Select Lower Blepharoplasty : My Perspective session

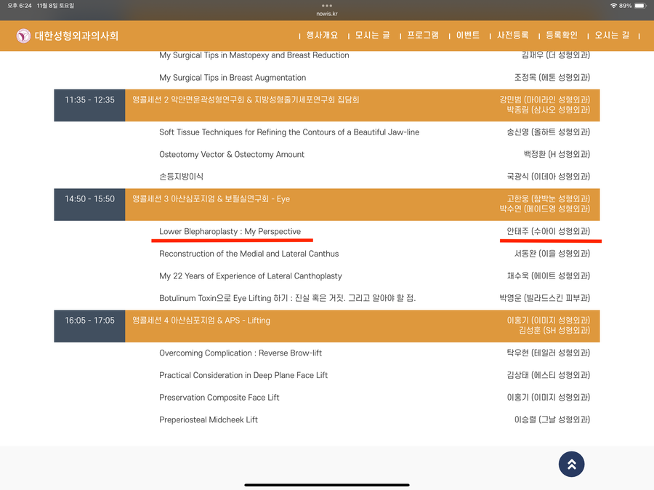pyautogui.click(x=230, y=231)
